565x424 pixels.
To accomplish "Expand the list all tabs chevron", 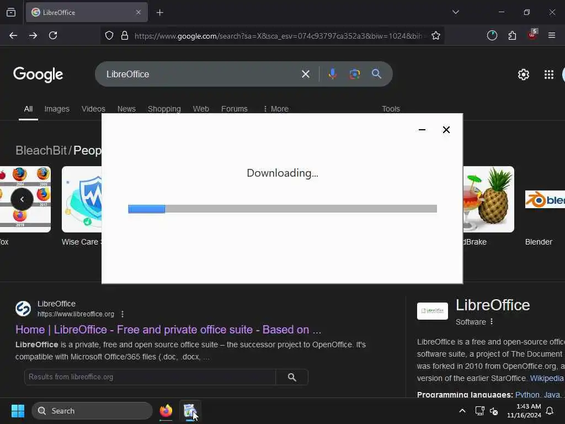I will (455, 12).
